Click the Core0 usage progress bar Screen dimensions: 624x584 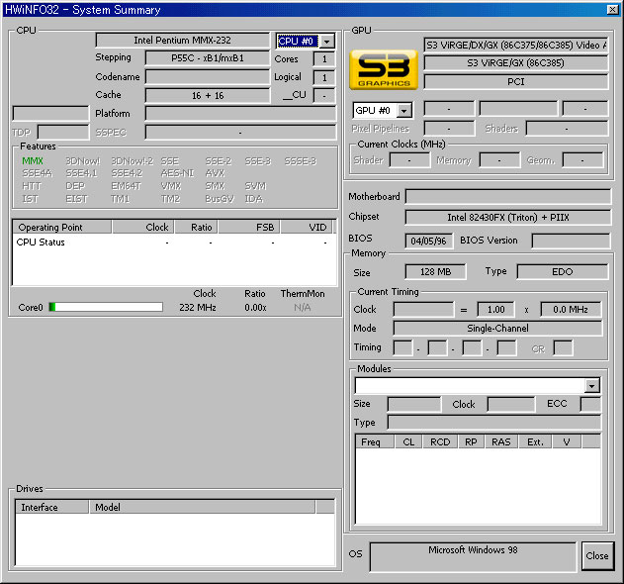click(106, 307)
